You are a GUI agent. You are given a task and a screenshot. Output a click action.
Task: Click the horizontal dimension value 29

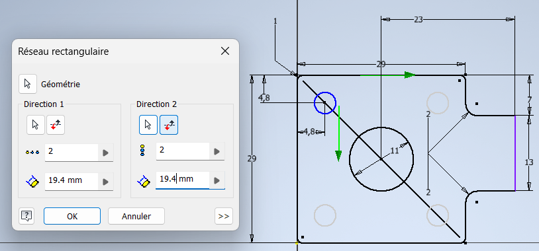point(381,64)
